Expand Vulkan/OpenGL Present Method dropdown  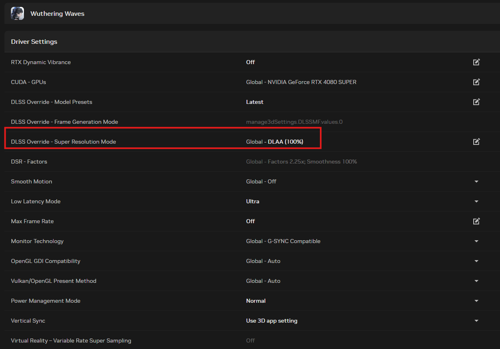pos(476,281)
